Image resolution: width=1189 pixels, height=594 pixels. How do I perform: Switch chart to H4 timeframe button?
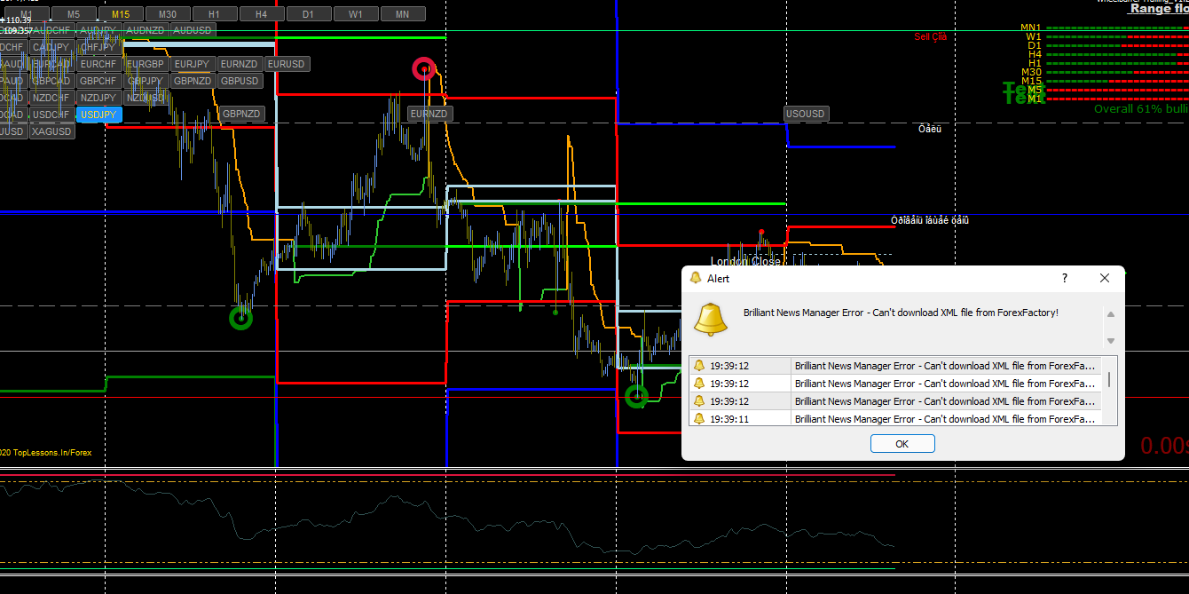(261, 14)
